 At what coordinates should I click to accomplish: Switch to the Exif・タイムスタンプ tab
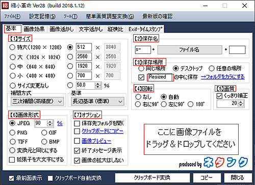[x=145, y=29]
